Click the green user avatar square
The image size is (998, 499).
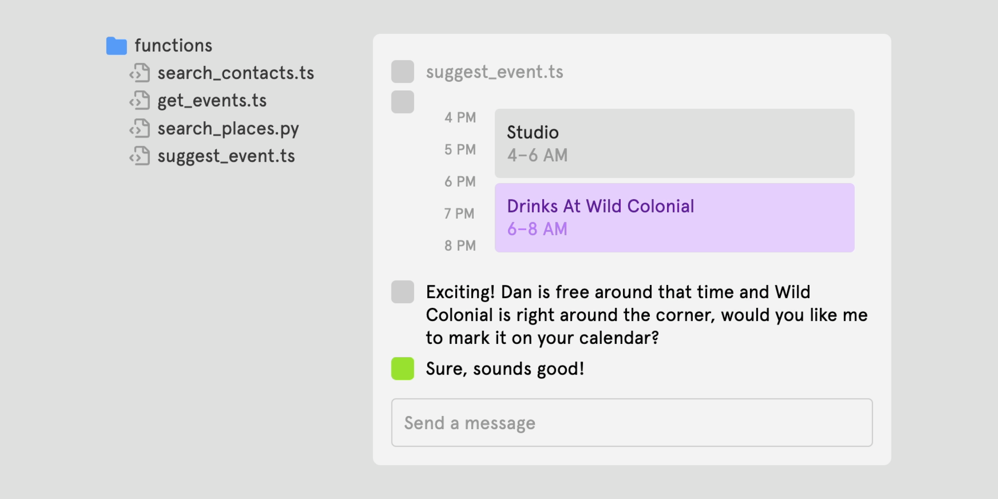coord(402,368)
